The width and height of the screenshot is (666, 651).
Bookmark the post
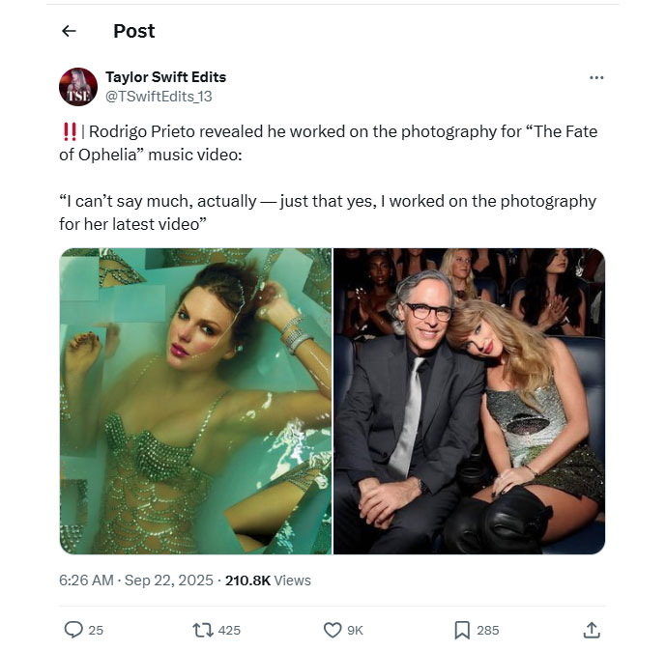point(462,630)
